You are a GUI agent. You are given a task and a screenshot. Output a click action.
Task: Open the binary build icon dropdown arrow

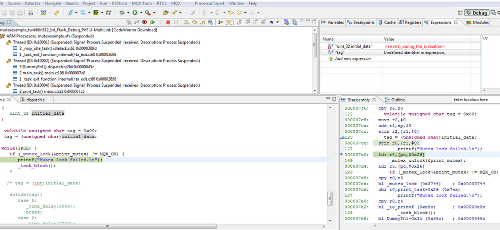click(89, 12)
